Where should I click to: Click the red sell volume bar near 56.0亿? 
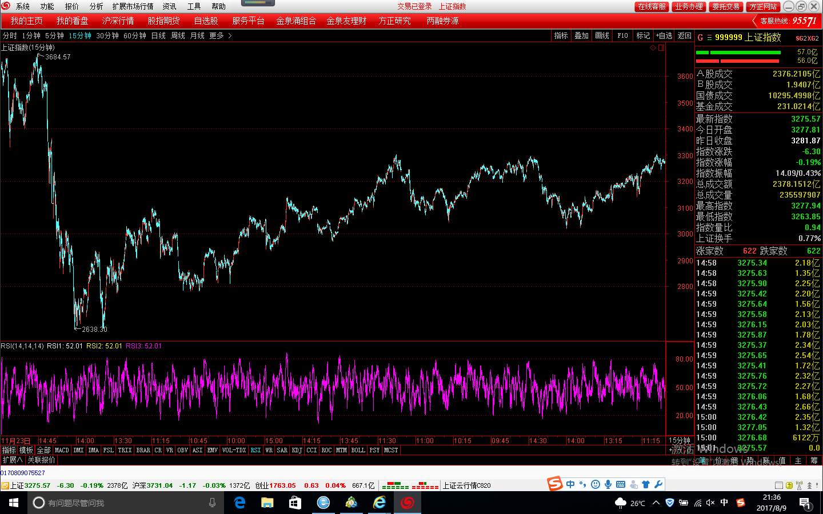point(738,61)
